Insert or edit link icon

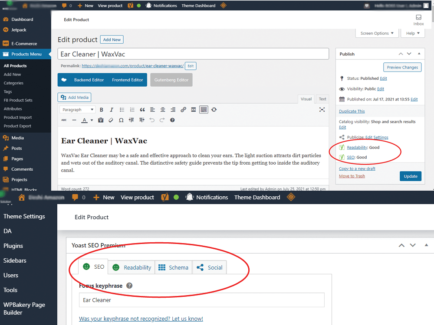183,110
